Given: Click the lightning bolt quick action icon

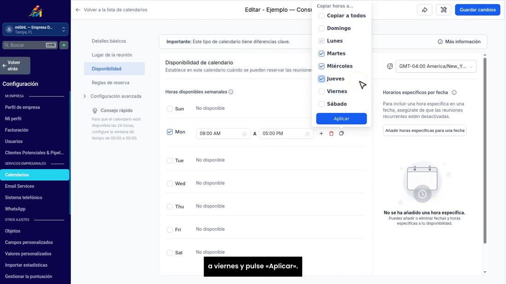Looking at the screenshot, I should [x=64, y=45].
